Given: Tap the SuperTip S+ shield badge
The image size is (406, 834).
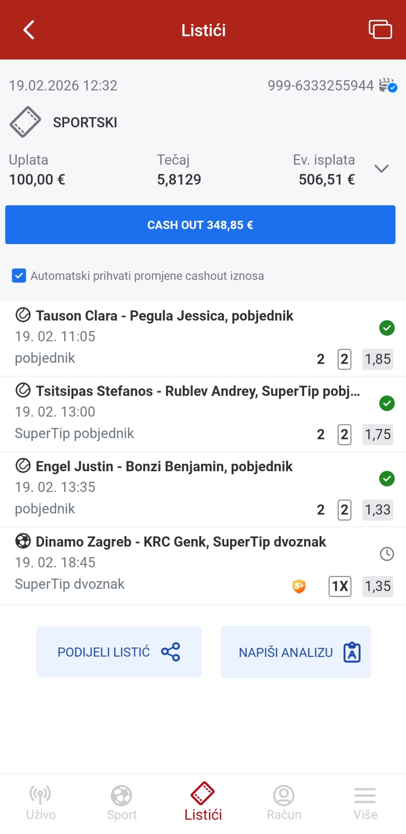Looking at the screenshot, I should click(x=299, y=586).
